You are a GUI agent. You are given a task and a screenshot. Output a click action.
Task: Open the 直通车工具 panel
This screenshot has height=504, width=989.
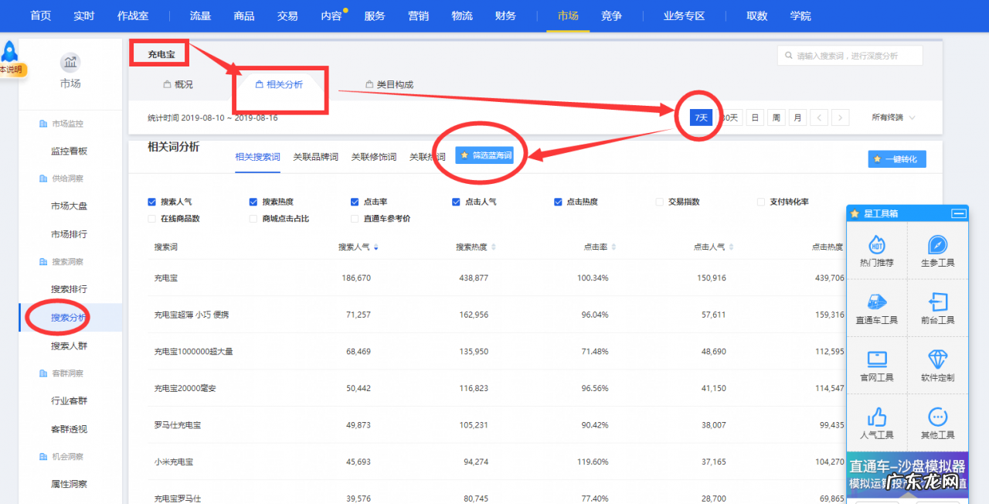point(877,308)
